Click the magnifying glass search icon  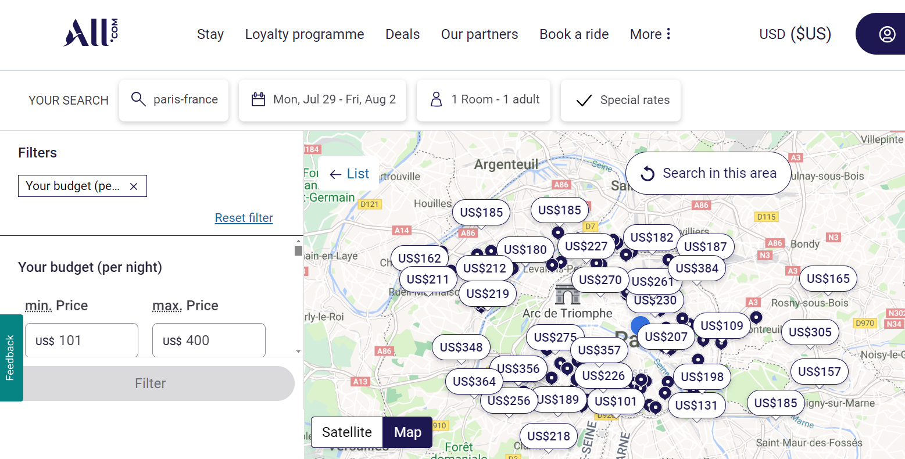click(x=138, y=99)
